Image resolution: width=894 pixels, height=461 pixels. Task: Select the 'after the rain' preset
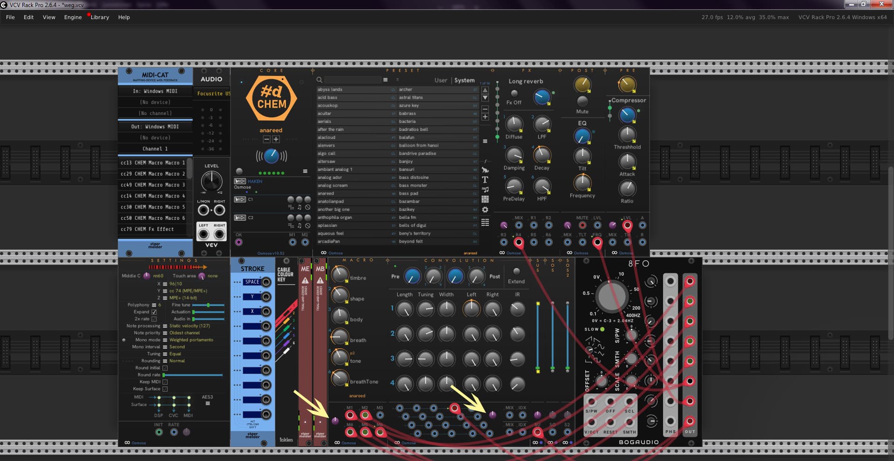tap(331, 129)
